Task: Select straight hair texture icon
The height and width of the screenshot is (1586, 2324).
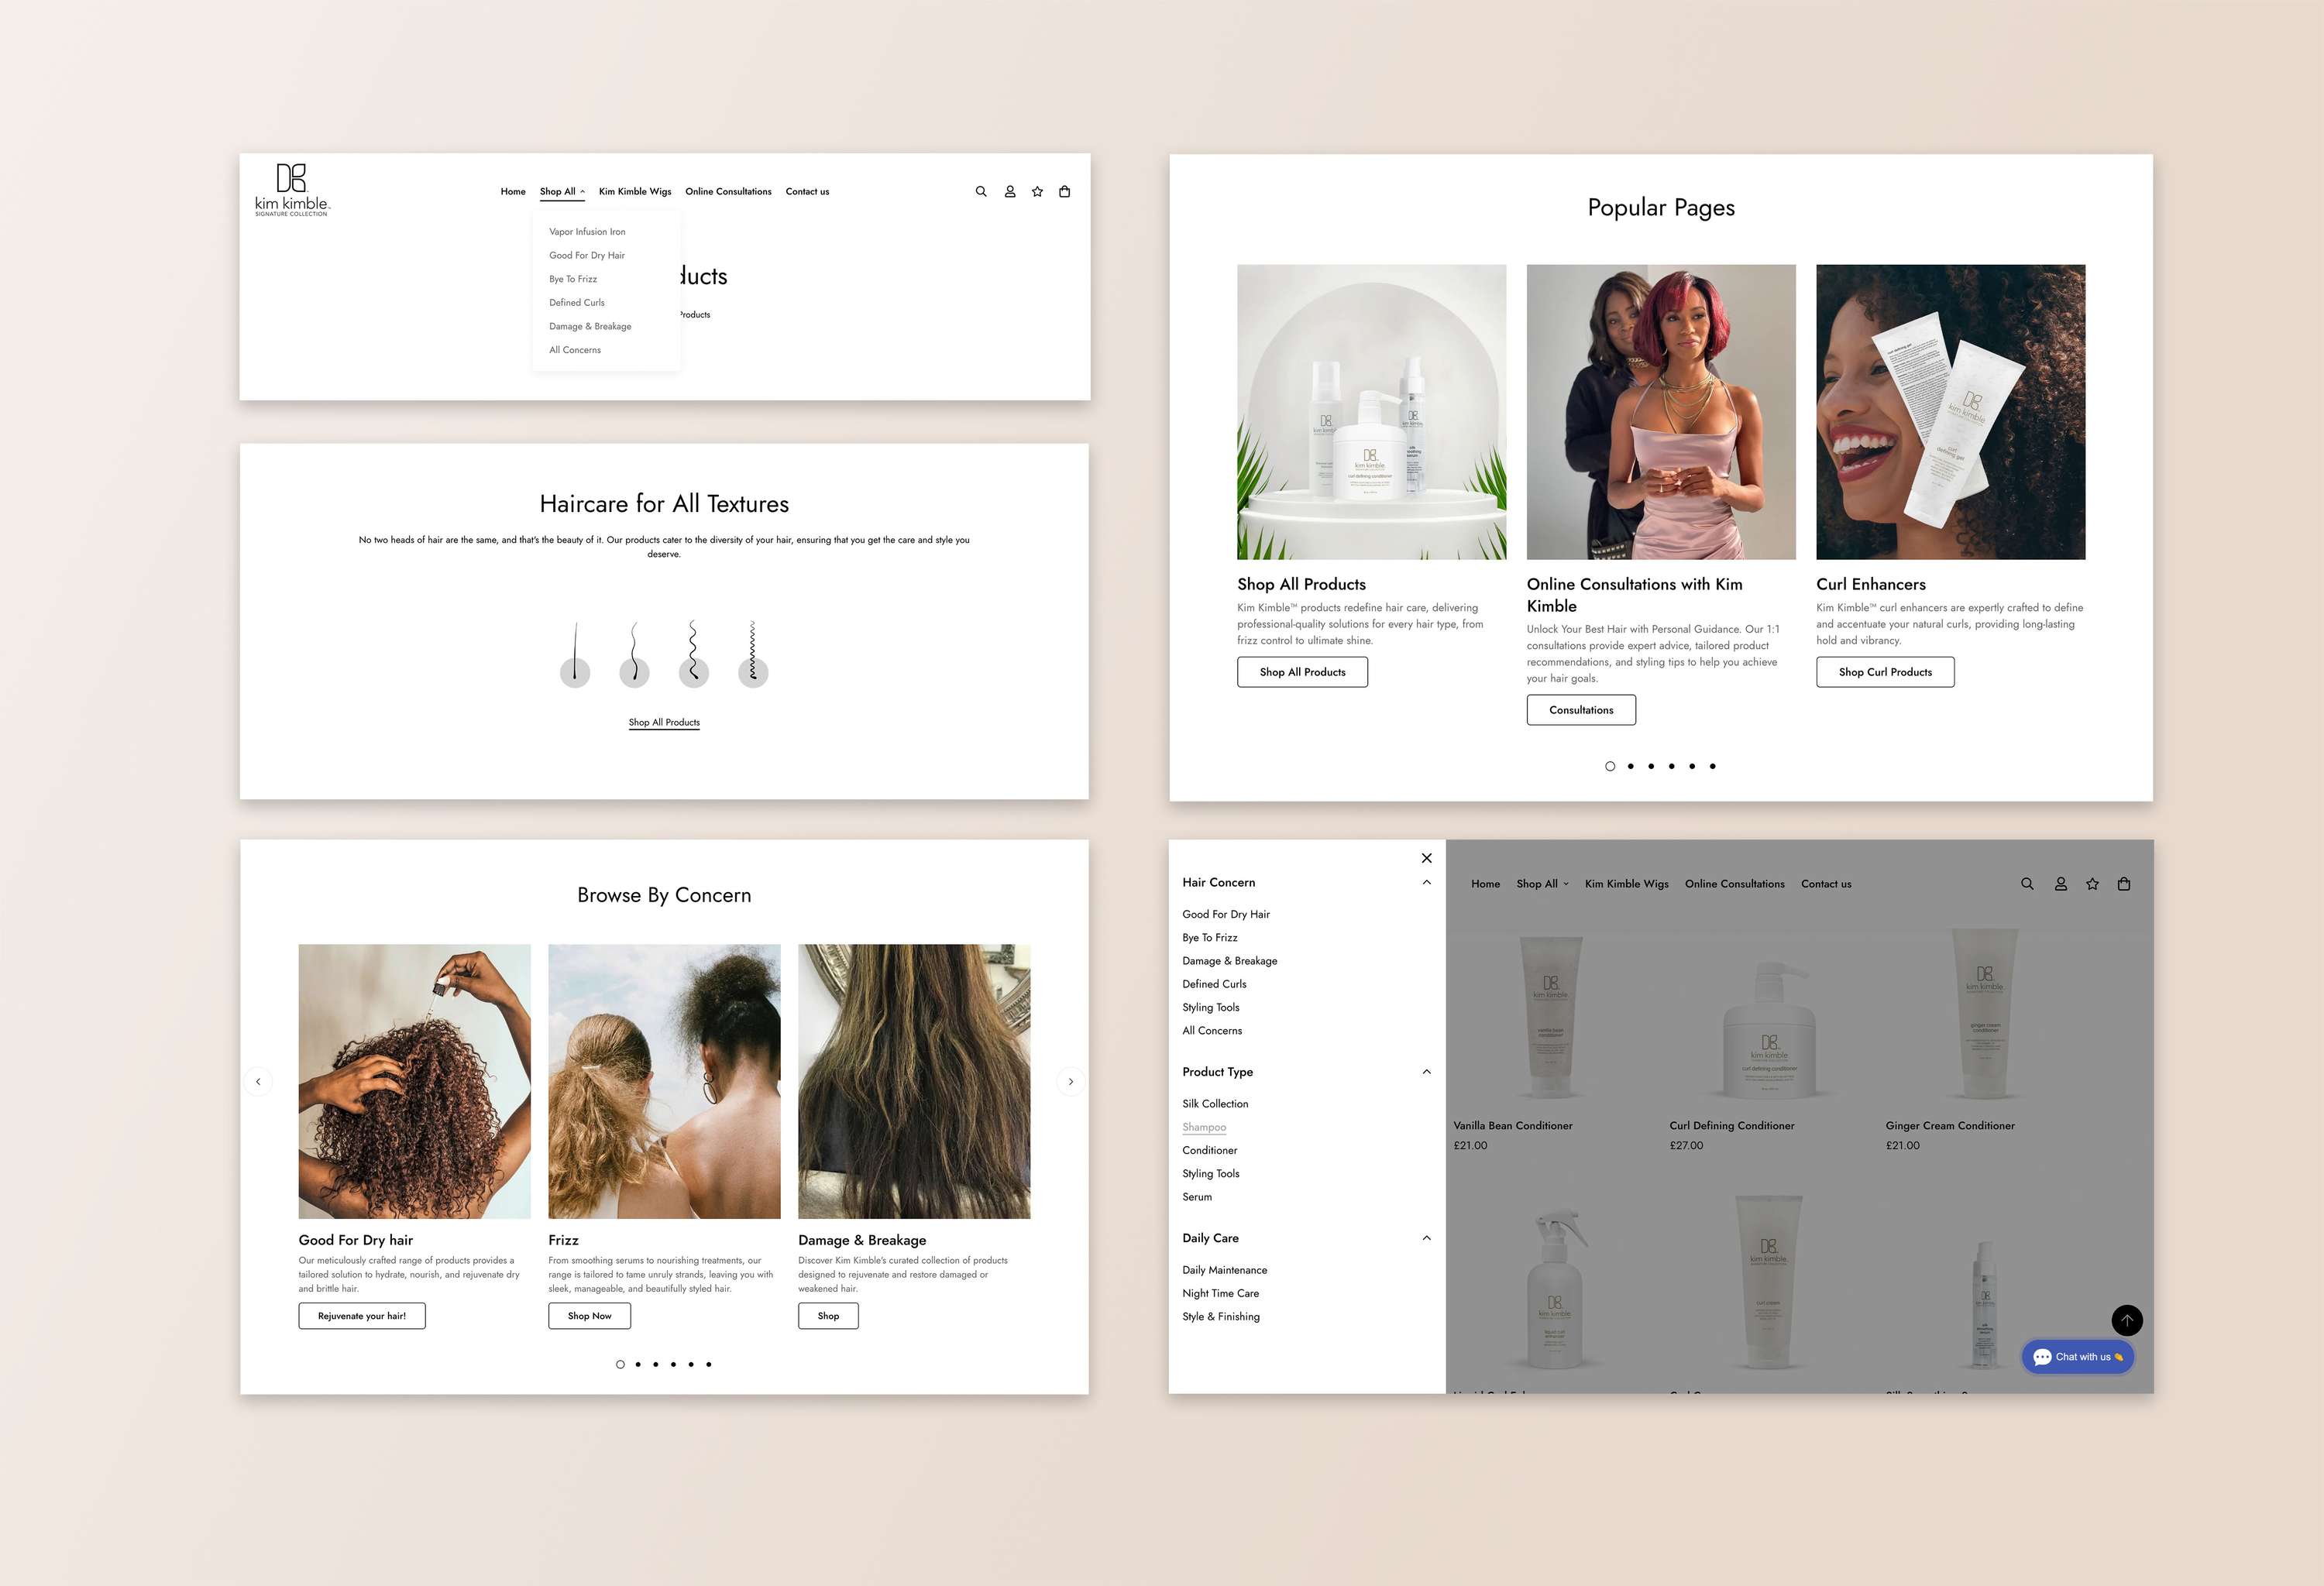Action: (x=575, y=654)
